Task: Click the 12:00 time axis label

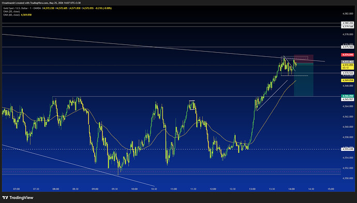Action: point(213,189)
